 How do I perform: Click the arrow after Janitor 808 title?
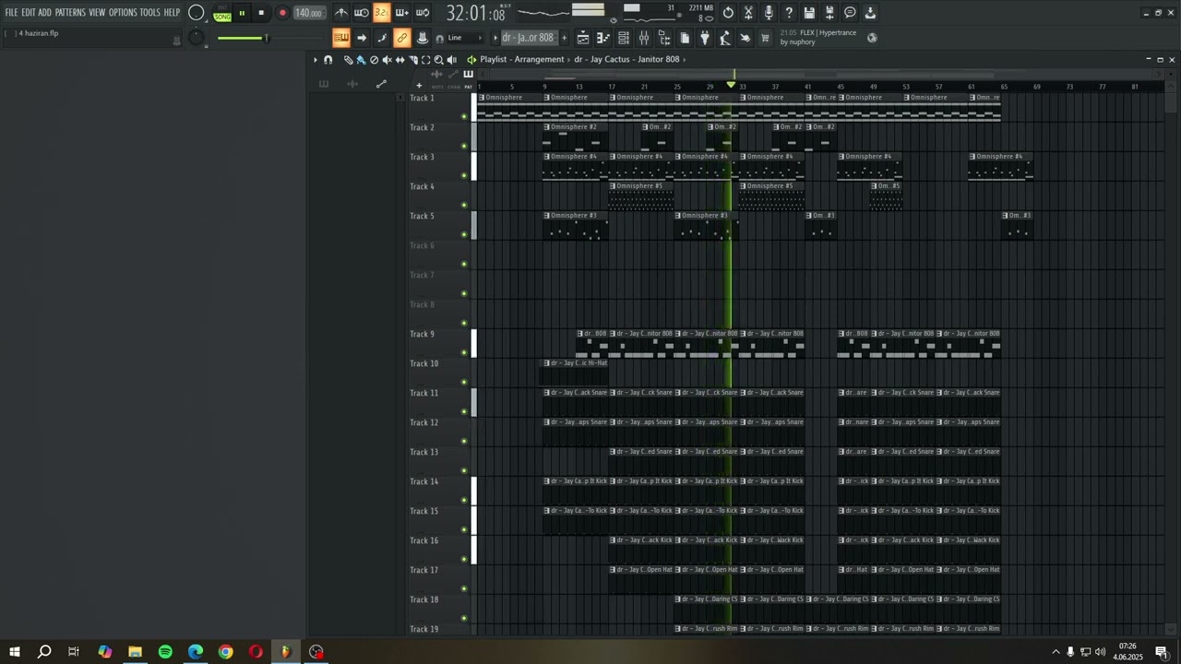coord(685,59)
